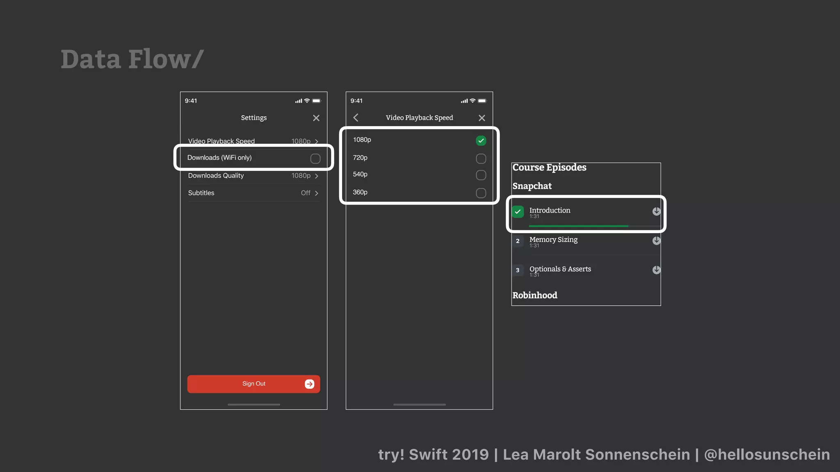Viewport: 840px width, 472px height.
Task: Click the arrow icon on Sign Out
Action: 309,384
